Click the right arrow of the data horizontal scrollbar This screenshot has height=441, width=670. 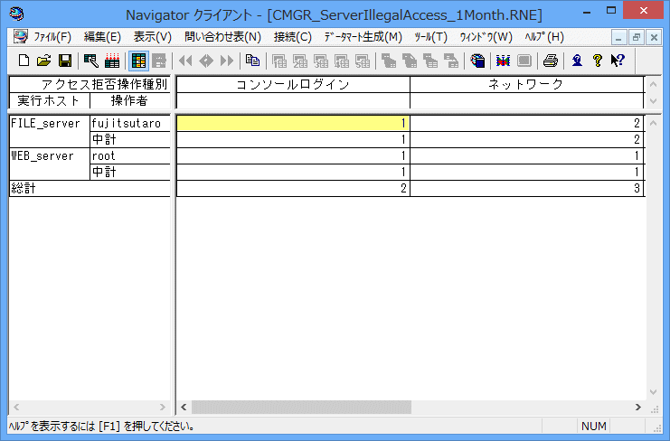coord(637,408)
